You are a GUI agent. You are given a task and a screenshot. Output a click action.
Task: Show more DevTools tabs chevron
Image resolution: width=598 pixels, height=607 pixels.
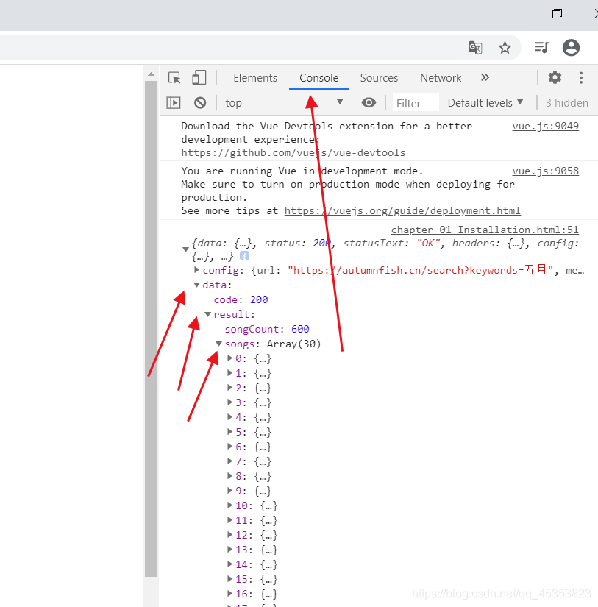click(485, 77)
